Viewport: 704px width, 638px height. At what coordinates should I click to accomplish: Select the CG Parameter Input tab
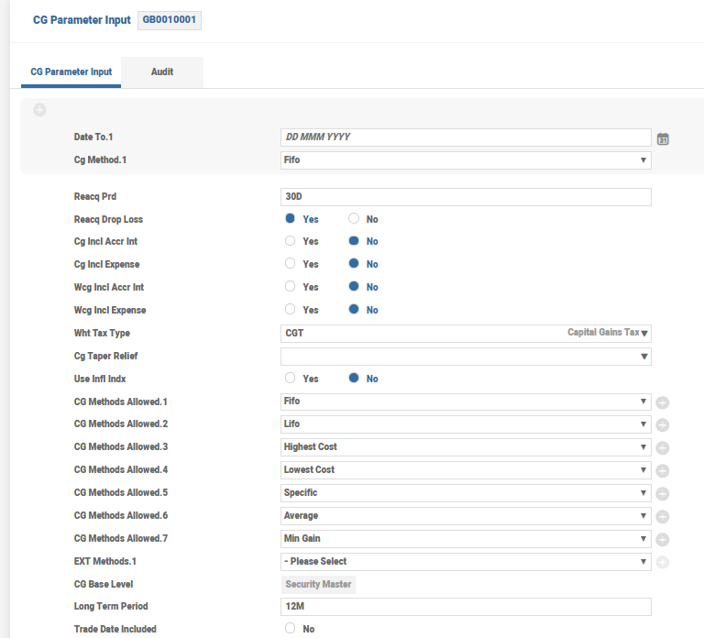coord(71,71)
